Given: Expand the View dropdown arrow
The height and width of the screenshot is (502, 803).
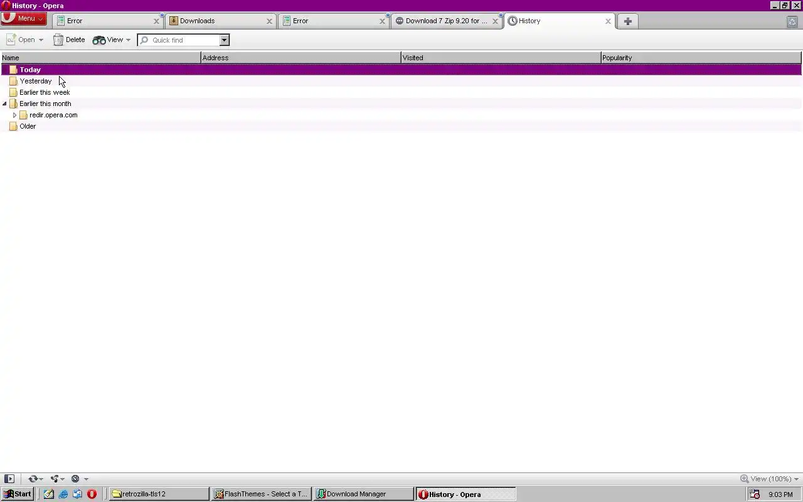Looking at the screenshot, I should tap(128, 40).
